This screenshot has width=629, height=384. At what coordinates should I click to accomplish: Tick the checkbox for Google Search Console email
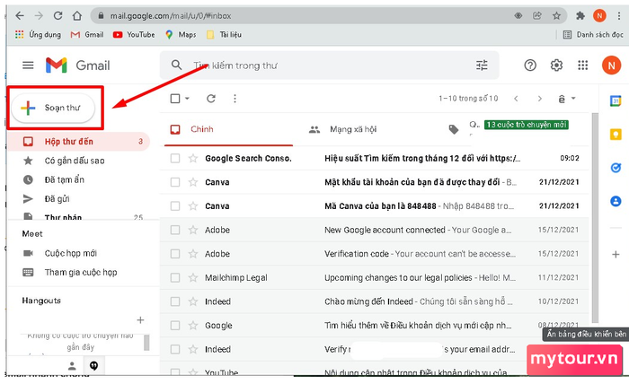click(x=175, y=158)
